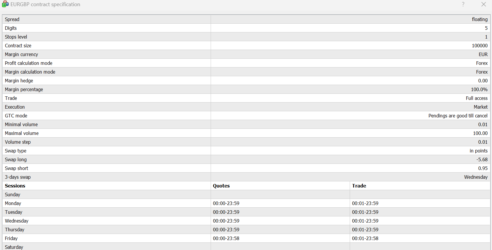Select the Margin currency row label

tap(21, 54)
